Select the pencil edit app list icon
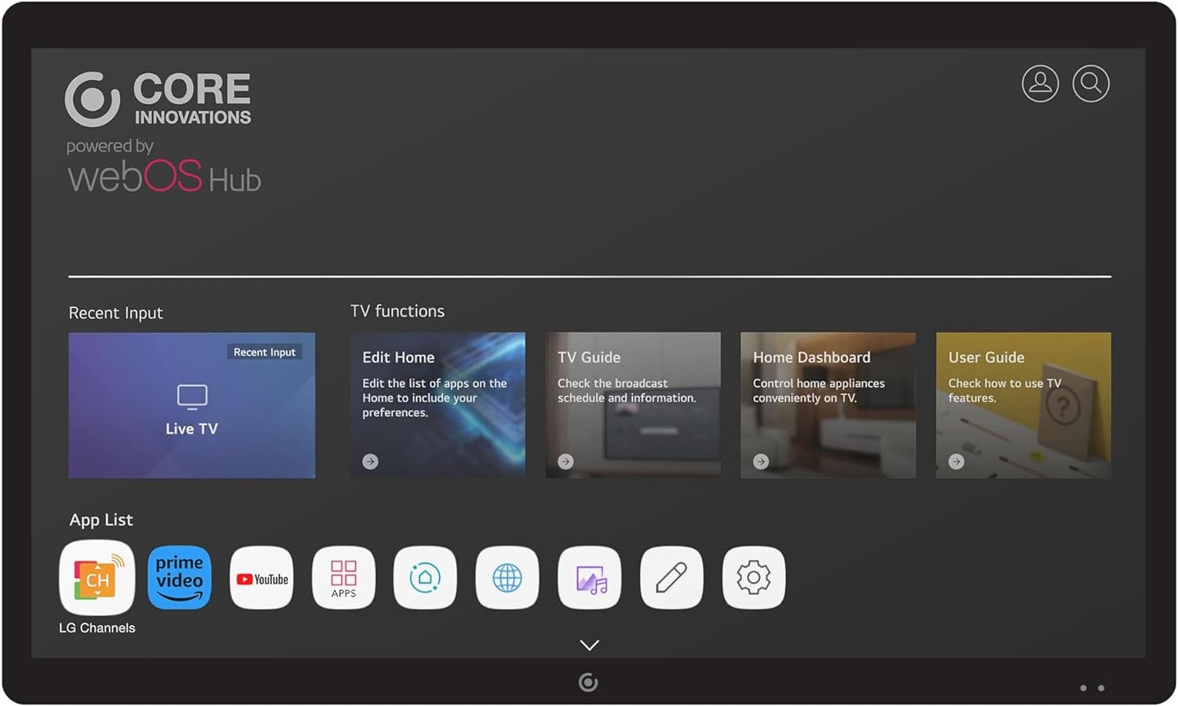Viewport: 1178px width, 706px height. 671,578
